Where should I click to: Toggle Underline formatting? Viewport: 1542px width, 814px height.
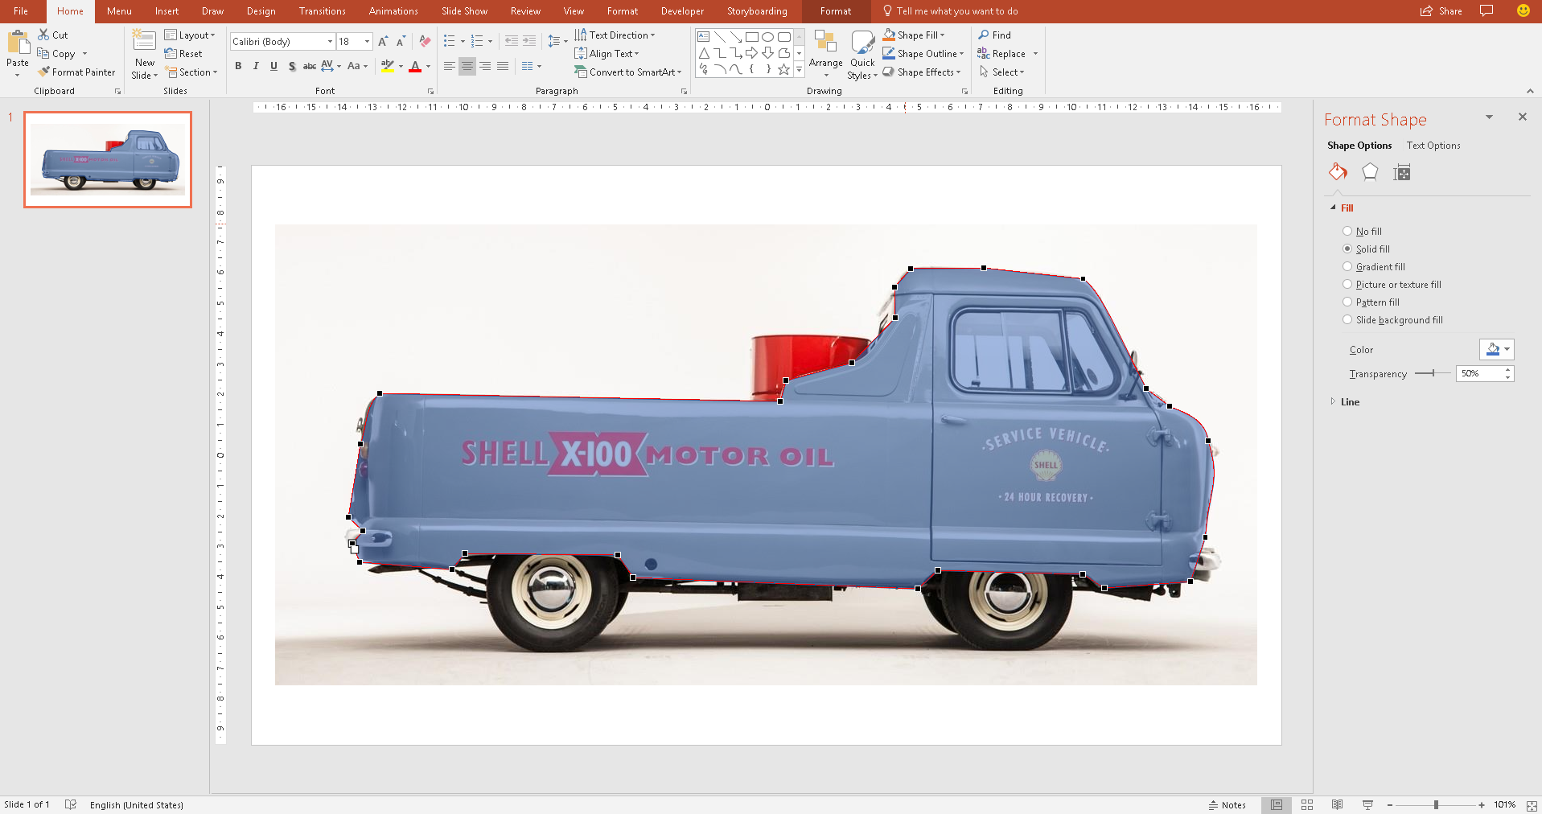[273, 66]
